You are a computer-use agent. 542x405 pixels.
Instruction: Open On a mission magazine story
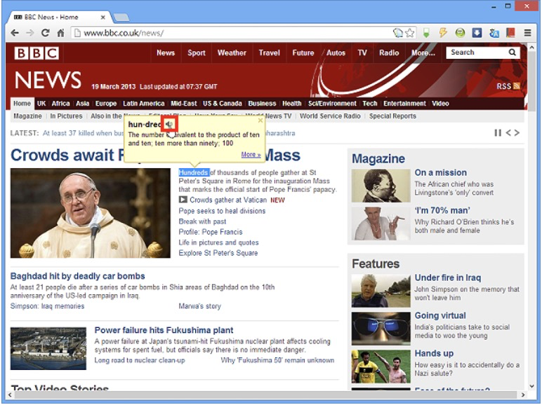pyautogui.click(x=441, y=172)
